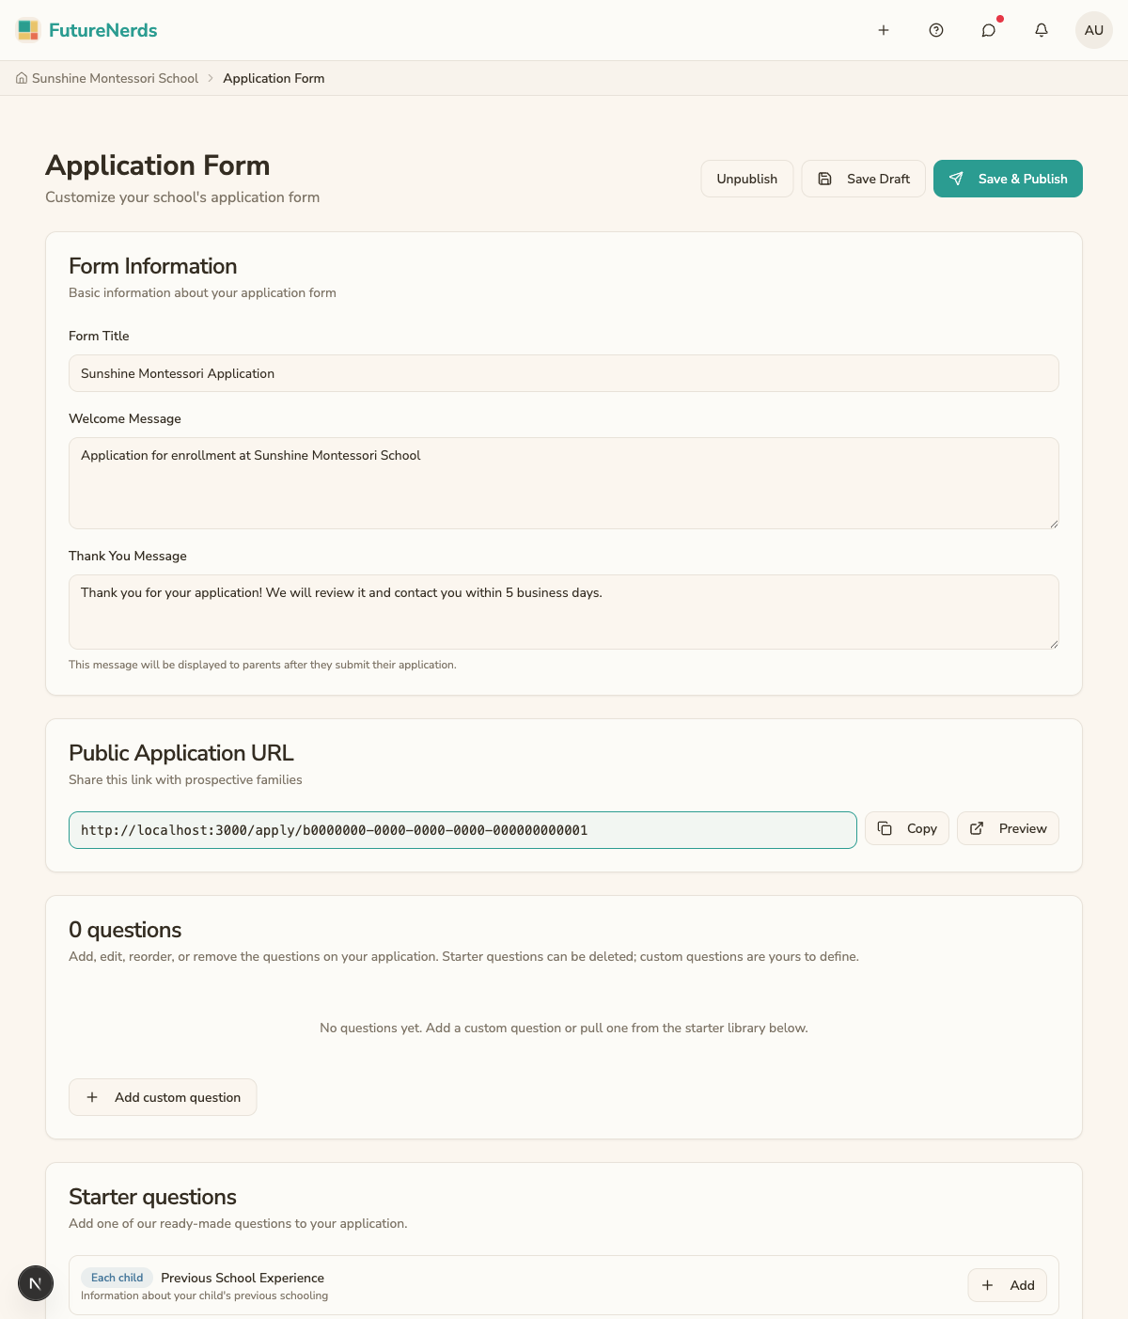Screen dimensions: 1128x1319
Task: Click the Save & Publish button
Action: pyautogui.click(x=1008, y=179)
